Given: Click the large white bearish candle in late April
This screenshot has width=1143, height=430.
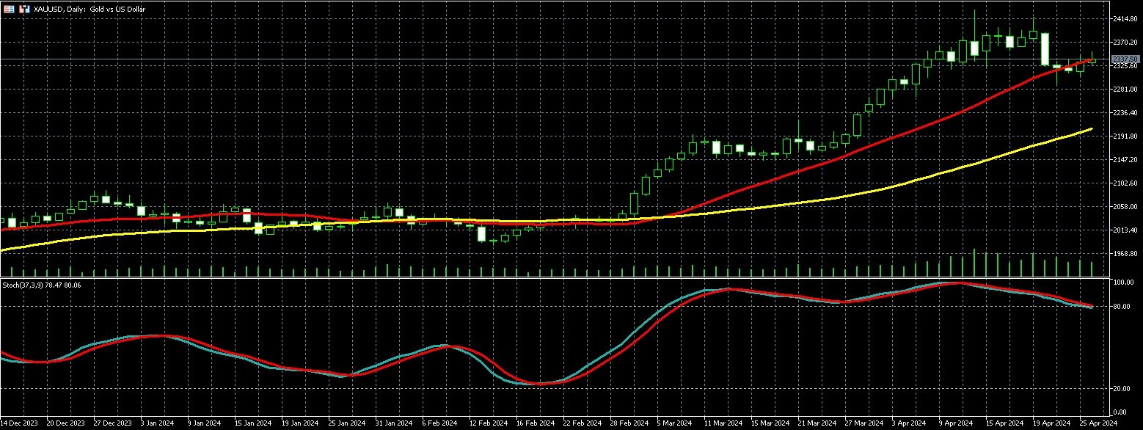Looking at the screenshot, I should tap(1045, 48).
